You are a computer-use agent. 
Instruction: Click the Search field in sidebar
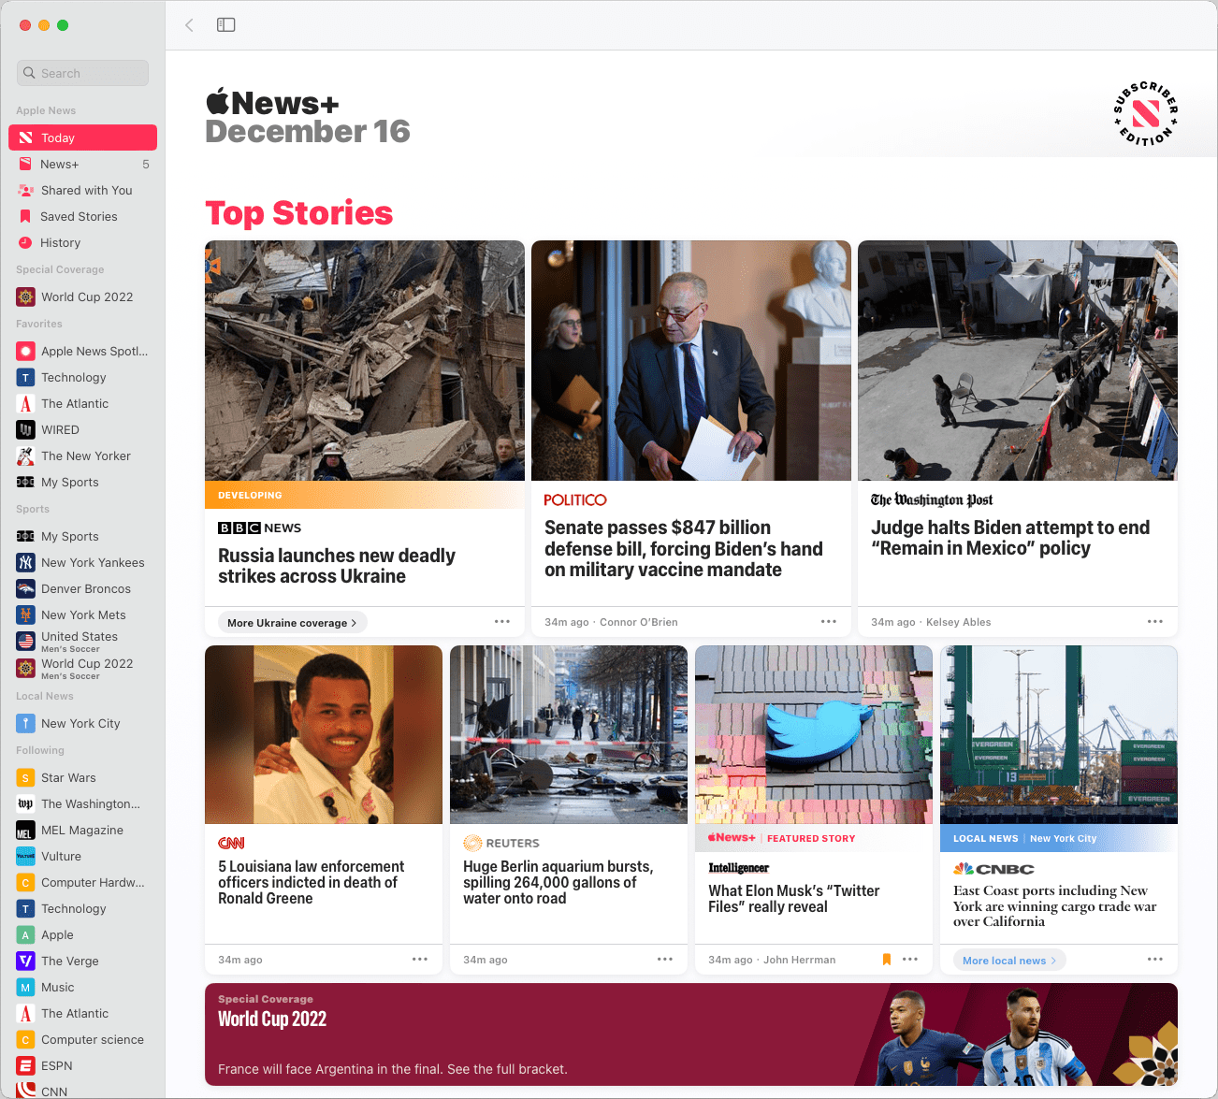click(82, 73)
